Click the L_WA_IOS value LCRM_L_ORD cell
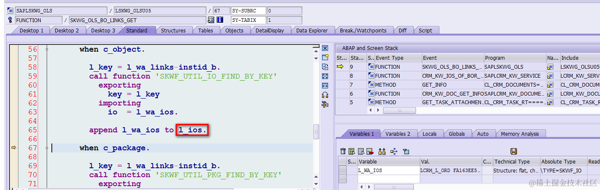The height and width of the screenshot is (190, 600). coord(451,170)
